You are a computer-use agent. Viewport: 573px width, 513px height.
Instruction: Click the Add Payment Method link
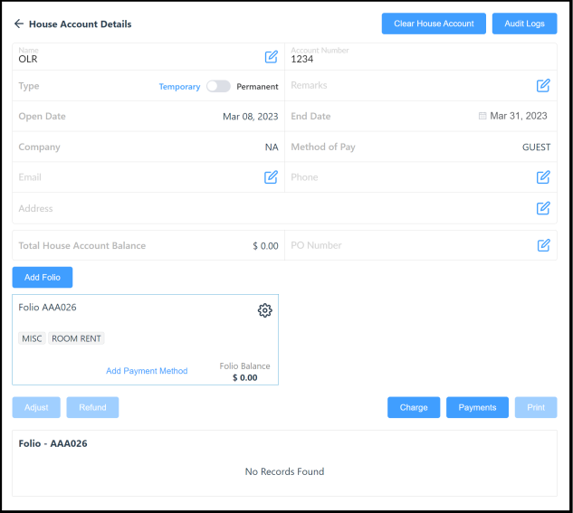pos(147,371)
